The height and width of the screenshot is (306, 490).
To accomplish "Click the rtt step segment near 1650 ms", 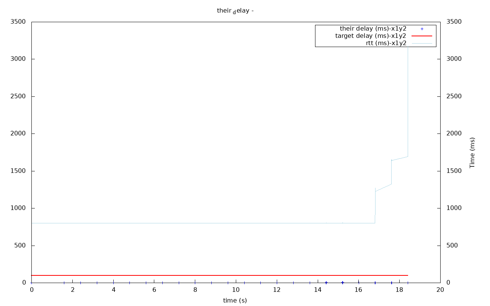I will point(400,158).
